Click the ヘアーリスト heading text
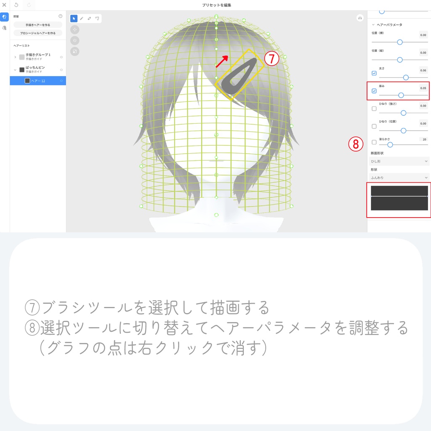 coord(22,45)
